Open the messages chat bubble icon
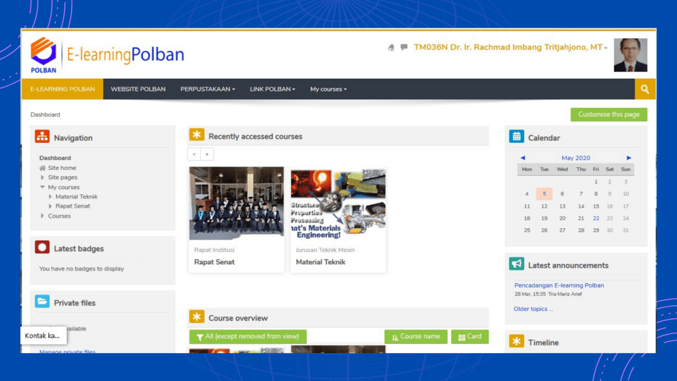The height and width of the screenshot is (381, 677). coord(404,48)
